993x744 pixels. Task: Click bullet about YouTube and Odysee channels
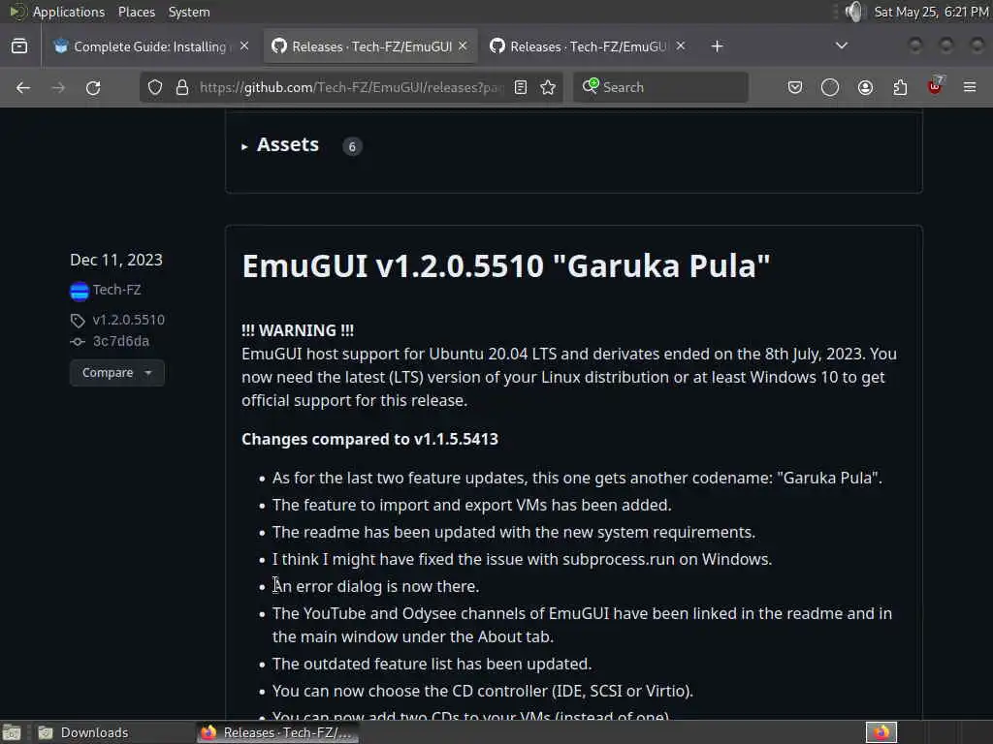click(582, 625)
